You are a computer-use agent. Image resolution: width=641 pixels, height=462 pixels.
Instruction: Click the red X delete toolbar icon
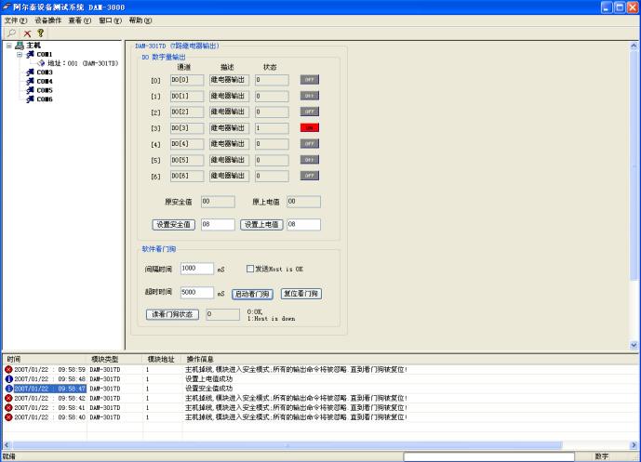tap(25, 33)
